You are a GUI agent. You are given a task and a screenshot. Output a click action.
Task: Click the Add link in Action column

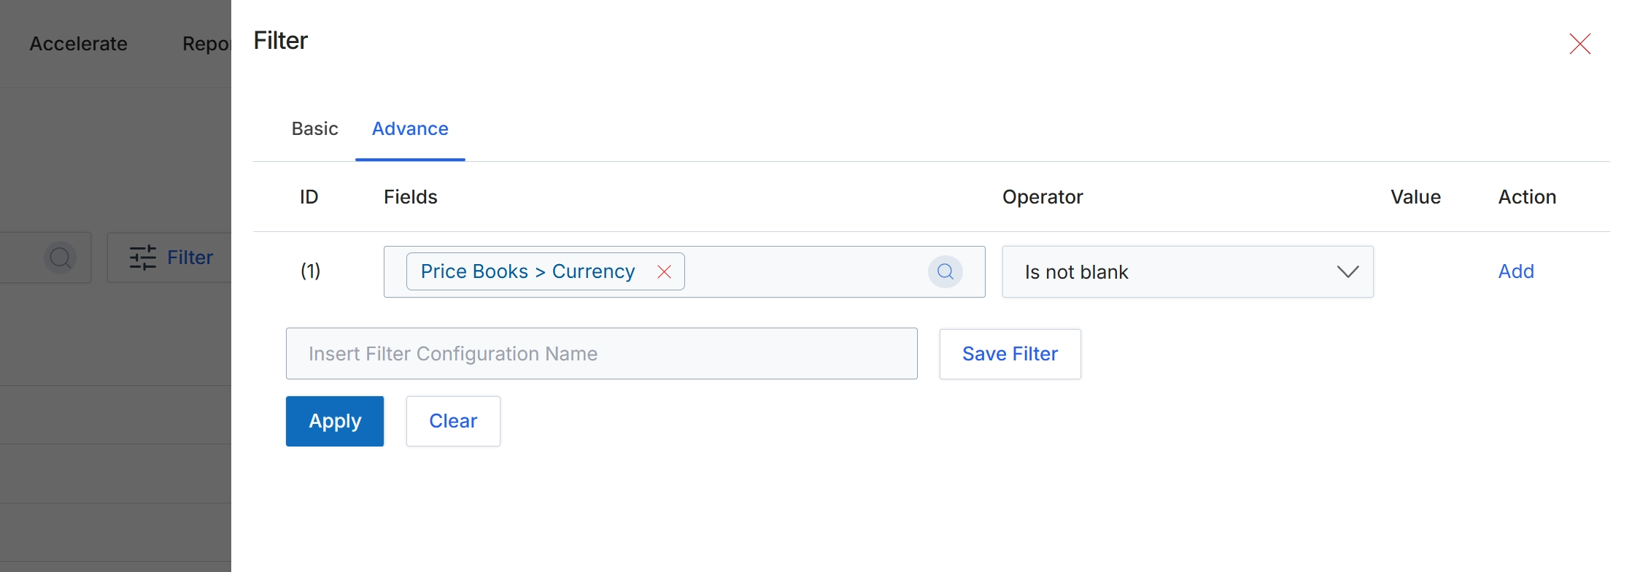pyautogui.click(x=1516, y=271)
